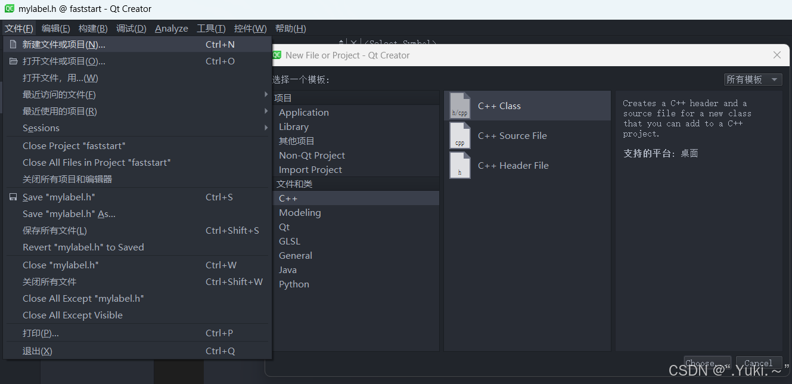The height and width of the screenshot is (384, 792).
Task: Select Close "mylabel.h" entry
Action: coord(138,265)
